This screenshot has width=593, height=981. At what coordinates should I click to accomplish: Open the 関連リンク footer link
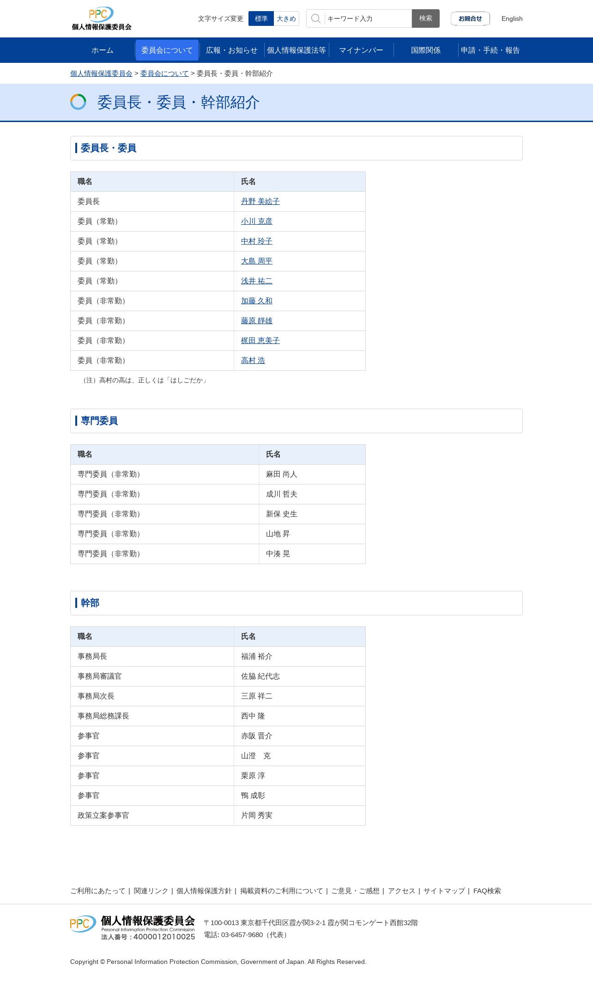[151, 891]
